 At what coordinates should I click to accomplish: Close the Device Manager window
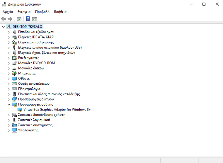tap(217, 4)
